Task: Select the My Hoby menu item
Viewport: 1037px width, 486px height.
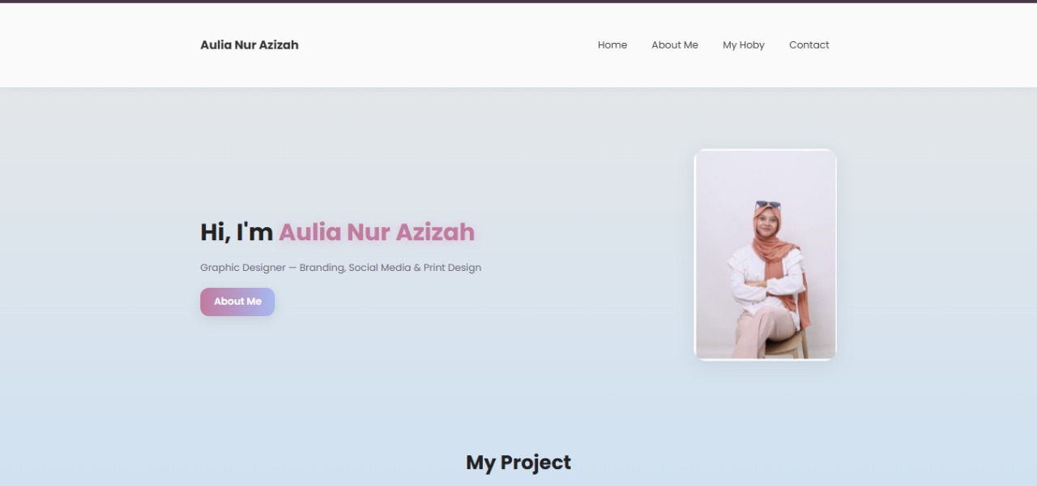Action: (x=744, y=45)
